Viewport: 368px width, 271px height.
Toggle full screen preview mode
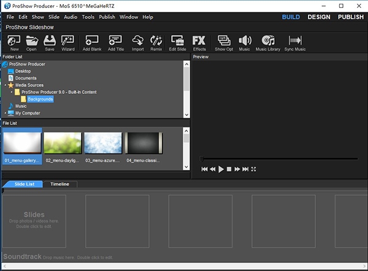253,169
